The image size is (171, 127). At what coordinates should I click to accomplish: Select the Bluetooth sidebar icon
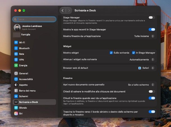(x=16, y=48)
